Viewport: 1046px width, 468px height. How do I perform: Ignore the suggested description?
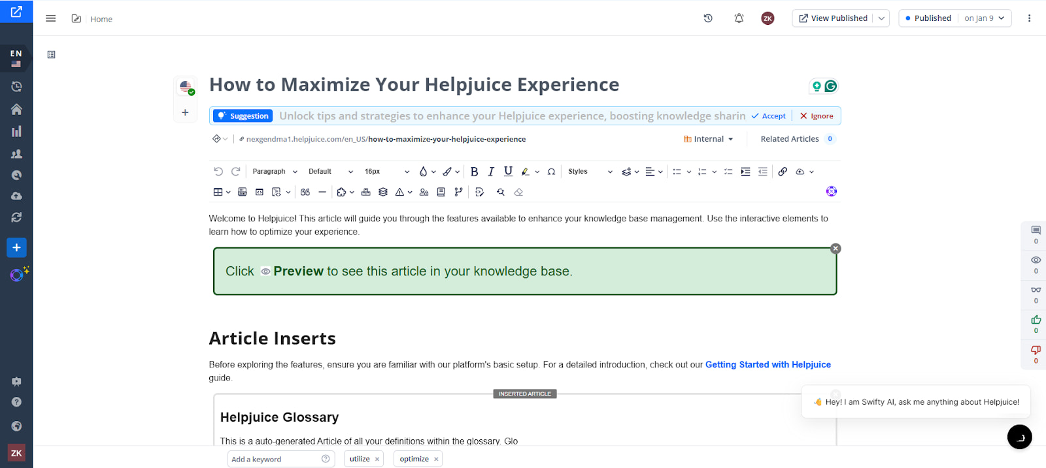coord(817,116)
